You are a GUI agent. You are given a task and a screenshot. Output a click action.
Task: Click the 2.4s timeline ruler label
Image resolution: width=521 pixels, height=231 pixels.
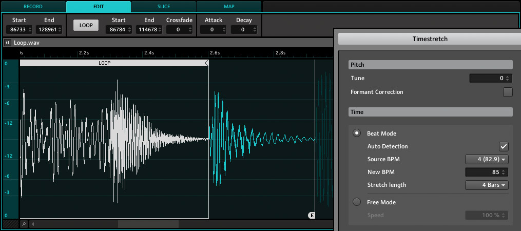pos(149,52)
